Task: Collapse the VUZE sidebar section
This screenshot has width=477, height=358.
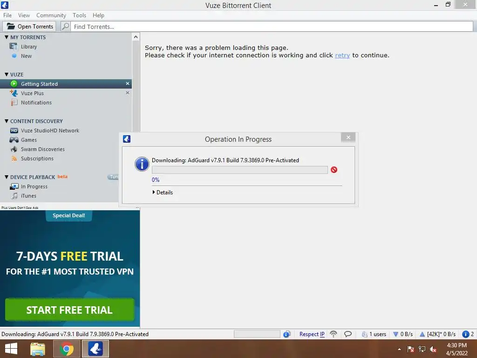Action: click(x=7, y=74)
